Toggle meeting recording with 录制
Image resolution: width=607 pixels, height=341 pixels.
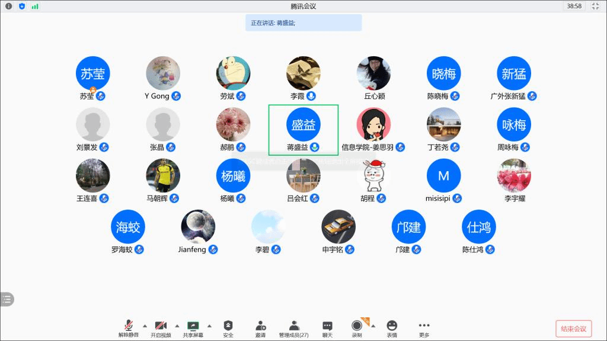tap(357, 329)
